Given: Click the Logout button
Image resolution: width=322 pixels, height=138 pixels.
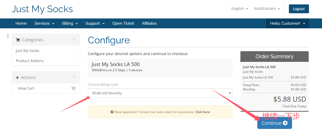Looking at the screenshot, I should (299, 9).
